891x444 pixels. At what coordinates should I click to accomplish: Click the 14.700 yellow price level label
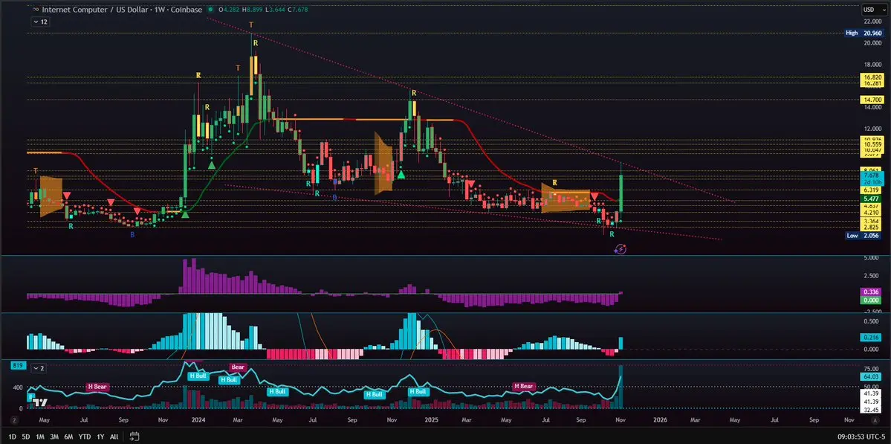click(x=872, y=100)
